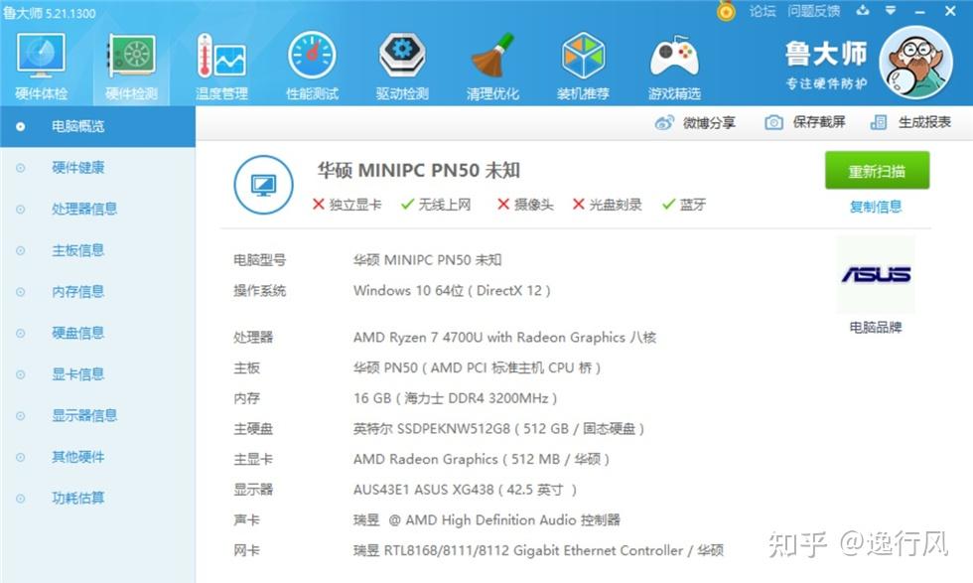Select the 硬件检测 icon
The height and width of the screenshot is (583, 973).
[130, 60]
